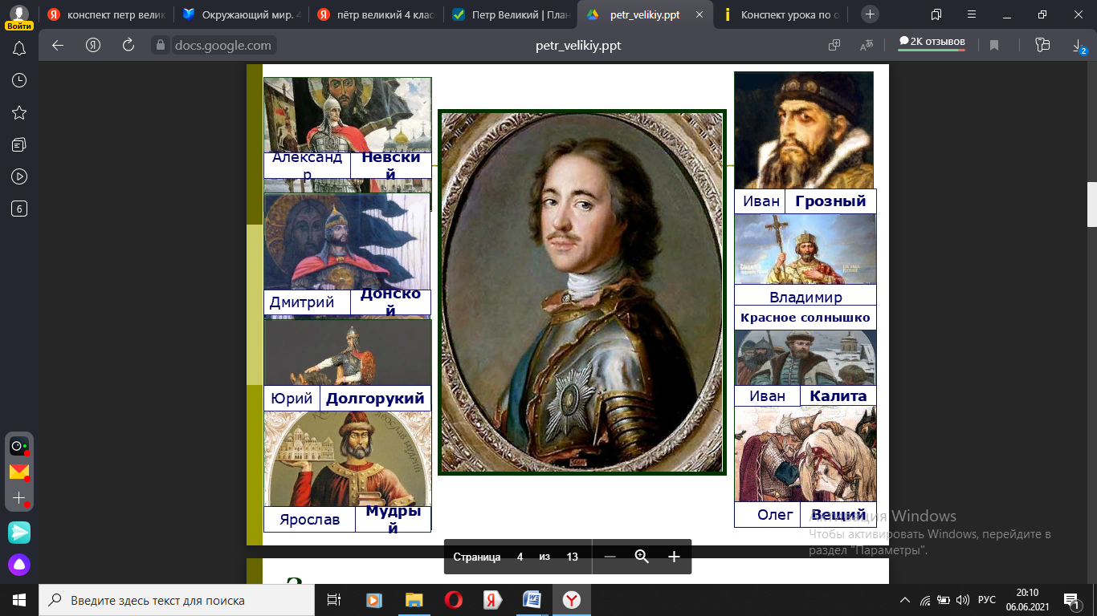Open a new browser tab

(x=870, y=14)
